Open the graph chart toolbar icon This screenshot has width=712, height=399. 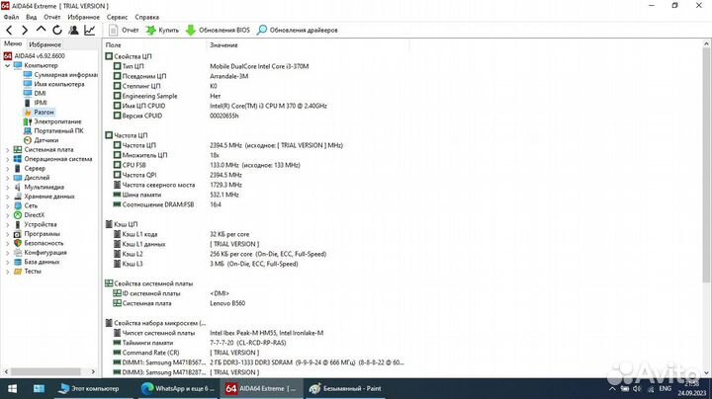(x=89, y=31)
